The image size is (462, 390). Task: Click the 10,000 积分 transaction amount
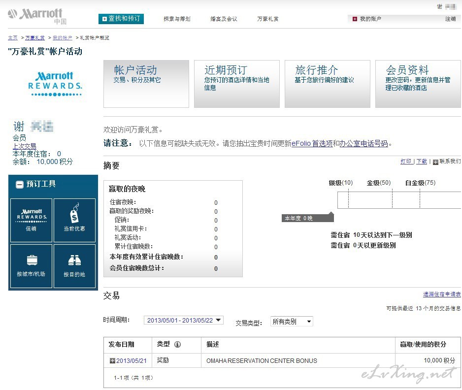click(x=439, y=360)
